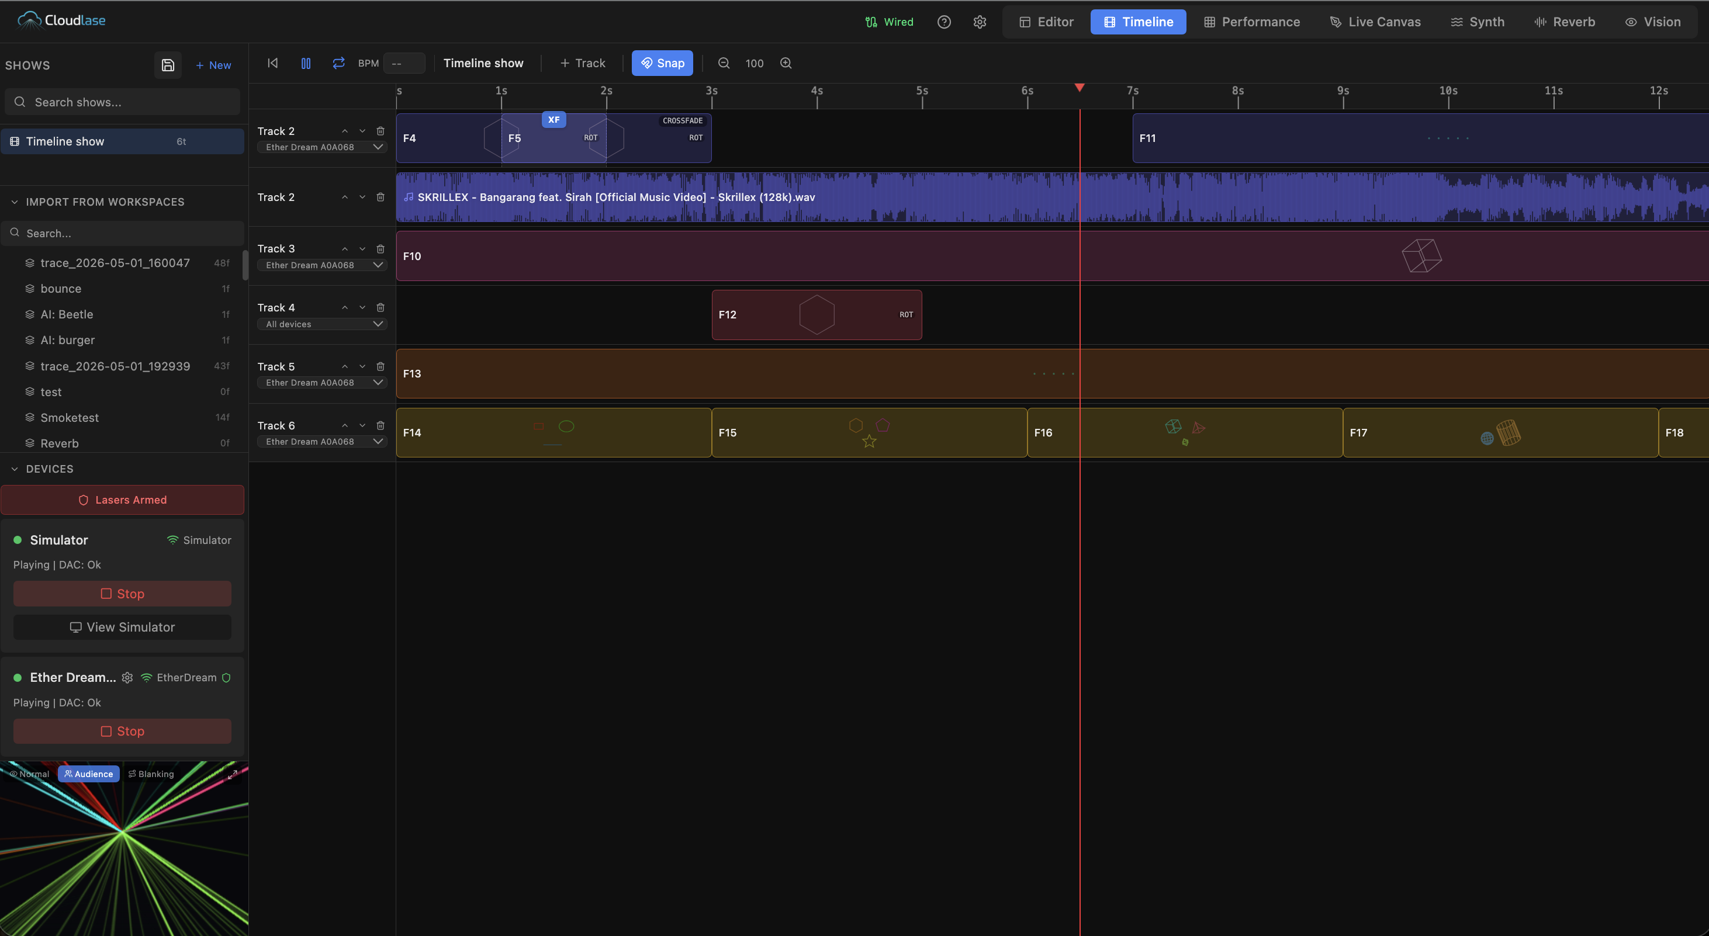
Task: Select workspace item trace_2026-05-01_160047
Action: point(123,263)
